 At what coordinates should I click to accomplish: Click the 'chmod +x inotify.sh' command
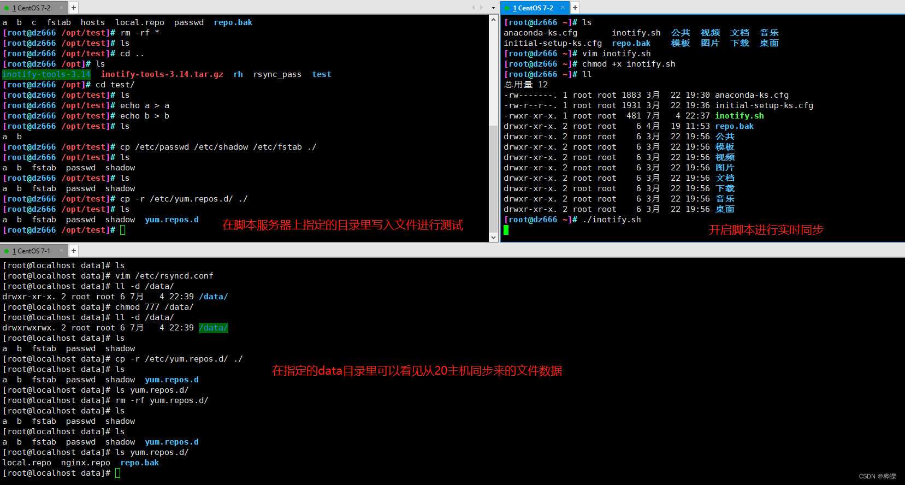(x=629, y=64)
